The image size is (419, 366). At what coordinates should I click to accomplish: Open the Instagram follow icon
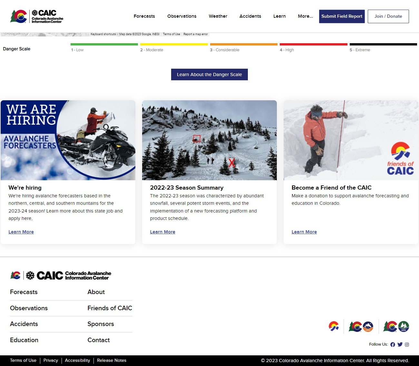(x=407, y=344)
